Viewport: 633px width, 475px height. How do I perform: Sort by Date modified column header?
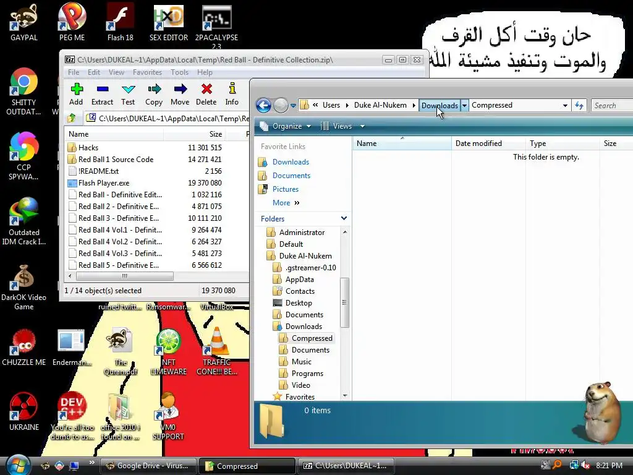[488, 143]
